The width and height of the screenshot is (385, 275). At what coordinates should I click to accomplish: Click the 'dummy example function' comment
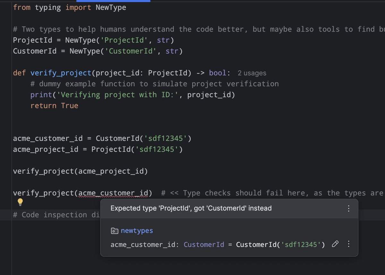click(x=155, y=84)
